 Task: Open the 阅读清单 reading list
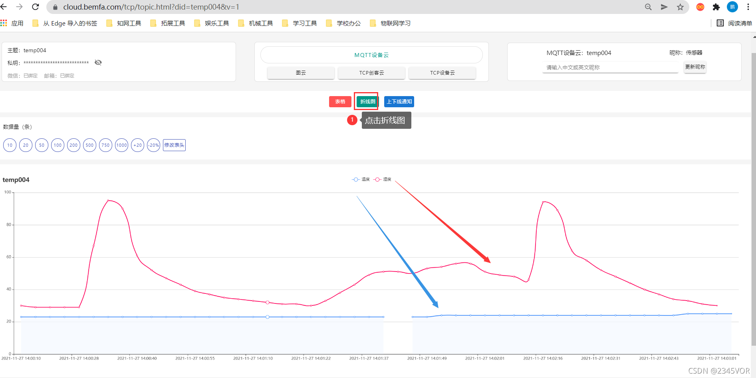734,23
